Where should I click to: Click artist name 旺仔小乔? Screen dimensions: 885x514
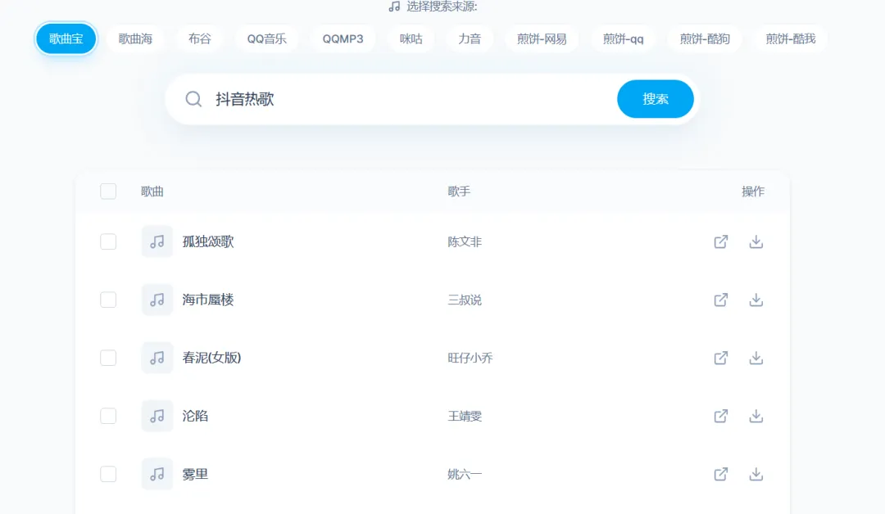pos(470,358)
